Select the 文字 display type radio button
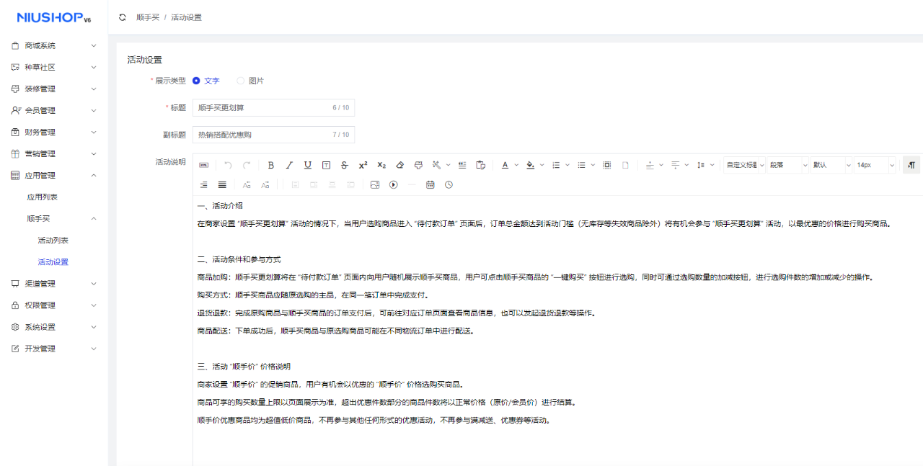 click(x=196, y=81)
